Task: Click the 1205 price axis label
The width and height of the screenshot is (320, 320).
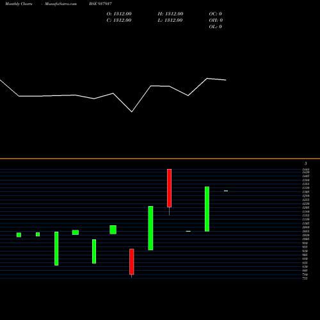Action: coord(306,207)
